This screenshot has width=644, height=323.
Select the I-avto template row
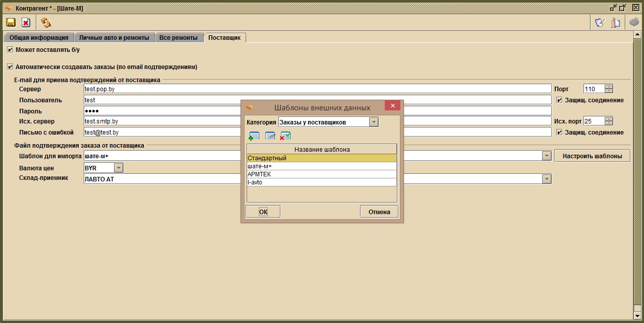[322, 182]
